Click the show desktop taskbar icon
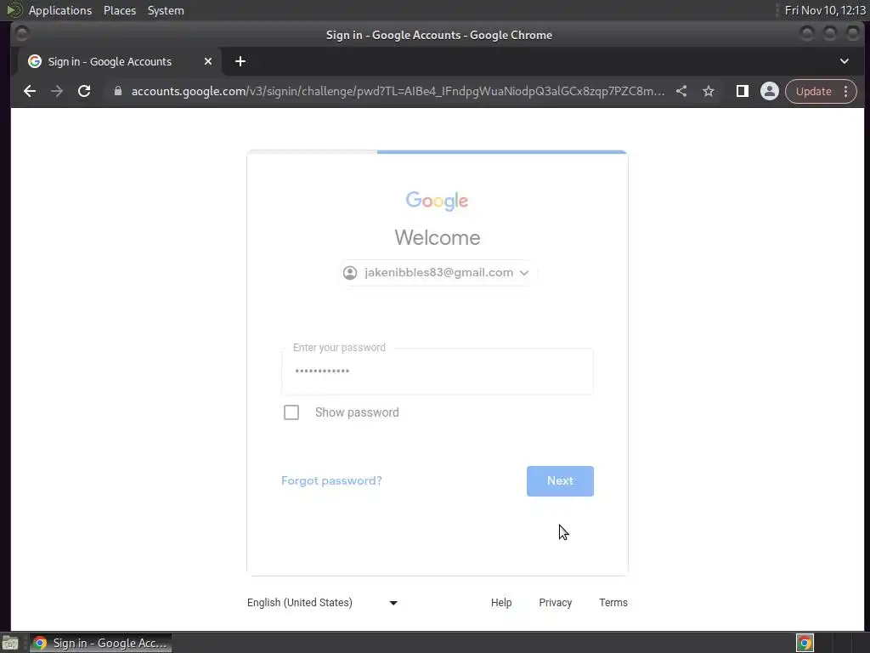 pyautogui.click(x=10, y=643)
